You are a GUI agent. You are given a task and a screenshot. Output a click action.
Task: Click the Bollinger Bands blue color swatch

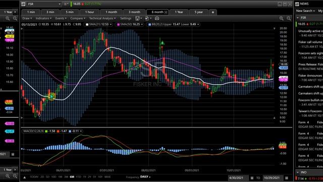[150, 24]
